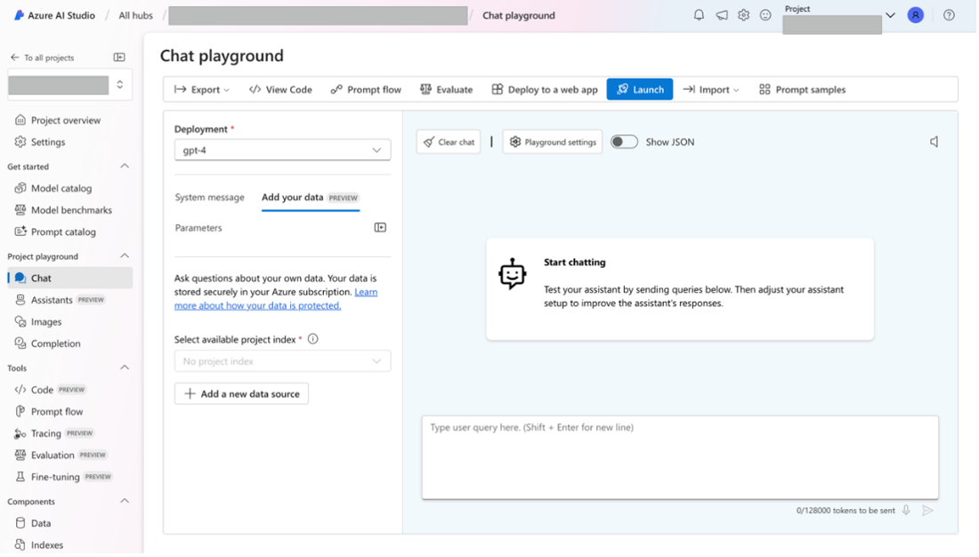Click Deploy to a web app
The height and width of the screenshot is (557, 979).
pyautogui.click(x=545, y=89)
